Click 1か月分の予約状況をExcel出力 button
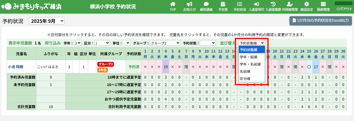This screenshot has width=354, height=121. click(x=321, y=21)
